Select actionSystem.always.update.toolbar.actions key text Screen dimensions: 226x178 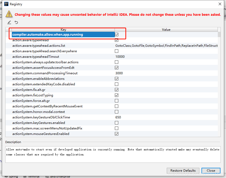tap(45, 62)
